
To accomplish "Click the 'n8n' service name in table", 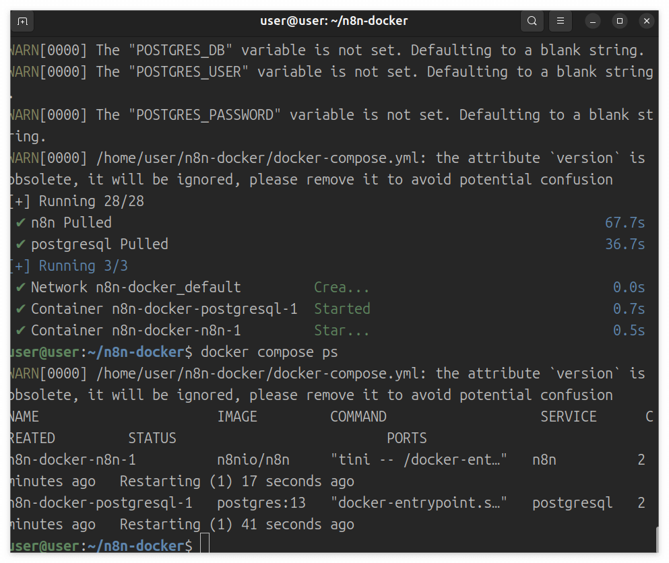I will pyautogui.click(x=544, y=460).
